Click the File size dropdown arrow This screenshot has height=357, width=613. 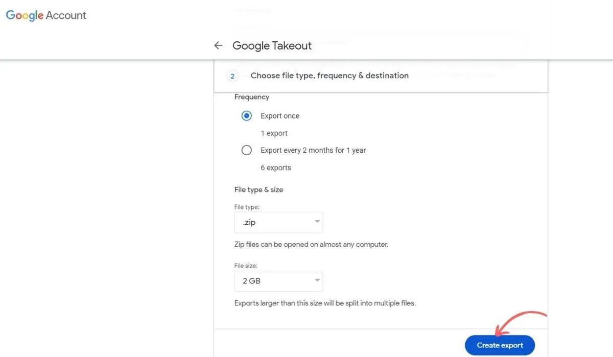coord(316,281)
